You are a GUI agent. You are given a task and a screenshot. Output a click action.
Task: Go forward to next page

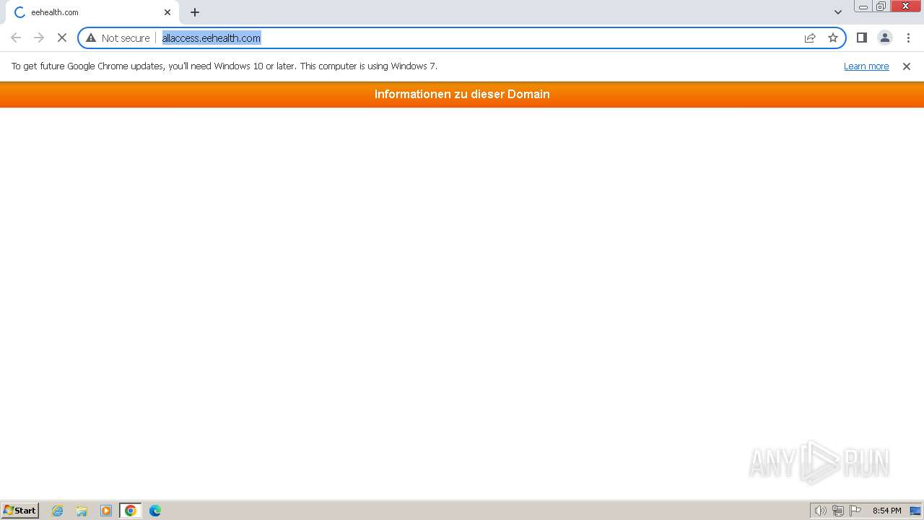point(39,38)
